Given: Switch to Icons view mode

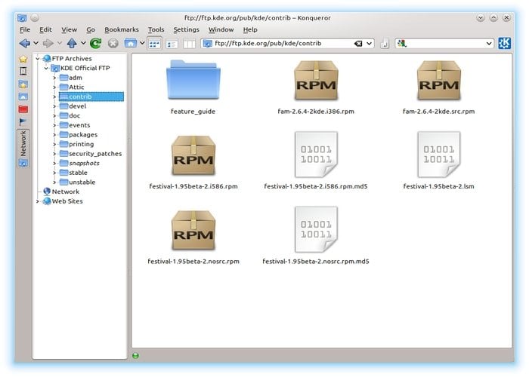Looking at the screenshot, I should point(154,44).
